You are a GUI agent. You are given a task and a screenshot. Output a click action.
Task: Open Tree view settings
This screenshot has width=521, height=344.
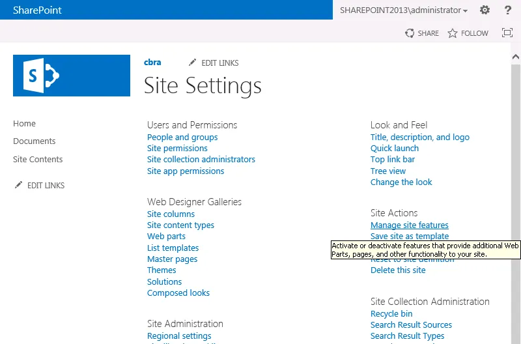coord(388,171)
